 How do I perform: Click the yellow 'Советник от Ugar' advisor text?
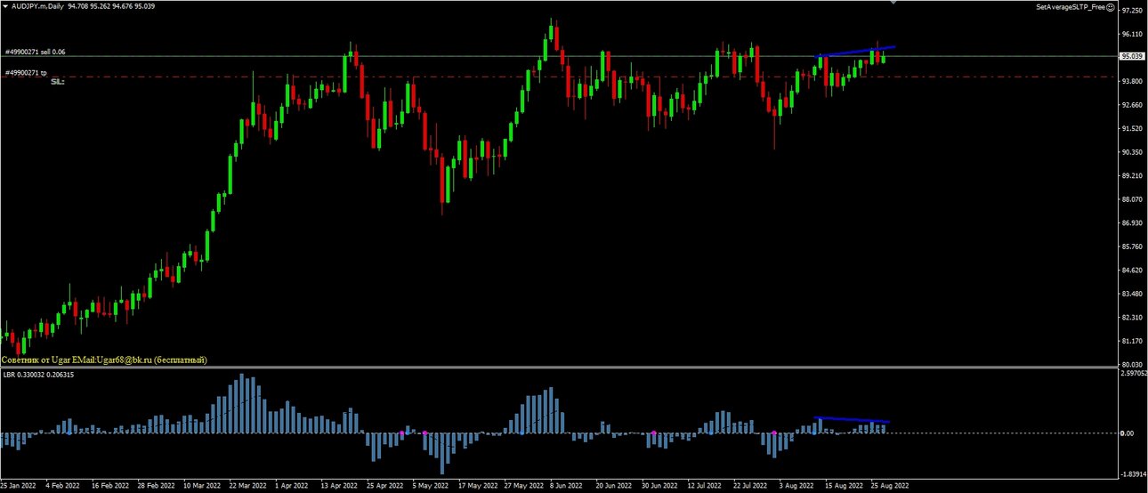(104, 360)
